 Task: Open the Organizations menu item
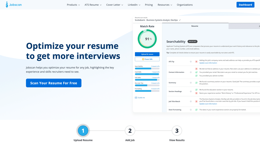click(185, 5)
